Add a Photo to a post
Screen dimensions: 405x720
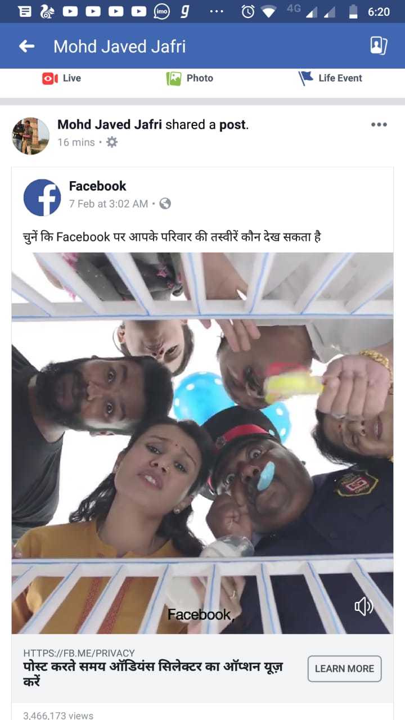[190, 78]
